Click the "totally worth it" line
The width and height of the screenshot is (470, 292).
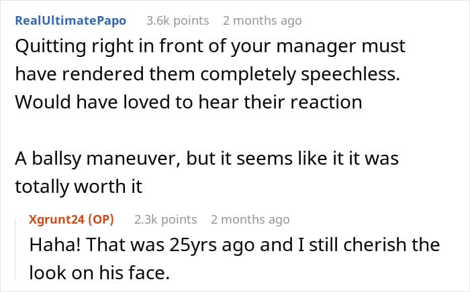coord(79,188)
